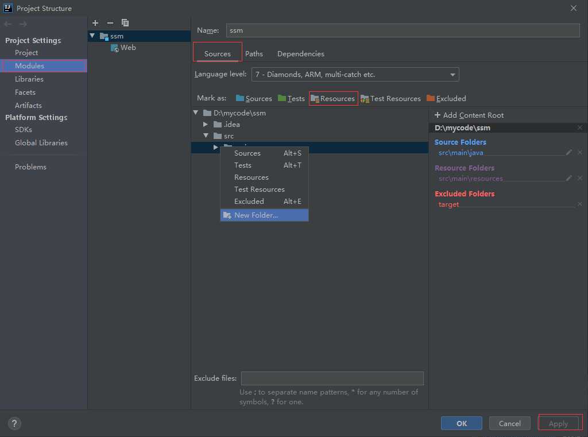Viewport: 588px width, 437px height.
Task: Choose Sources in context menu
Action: click(x=264, y=153)
